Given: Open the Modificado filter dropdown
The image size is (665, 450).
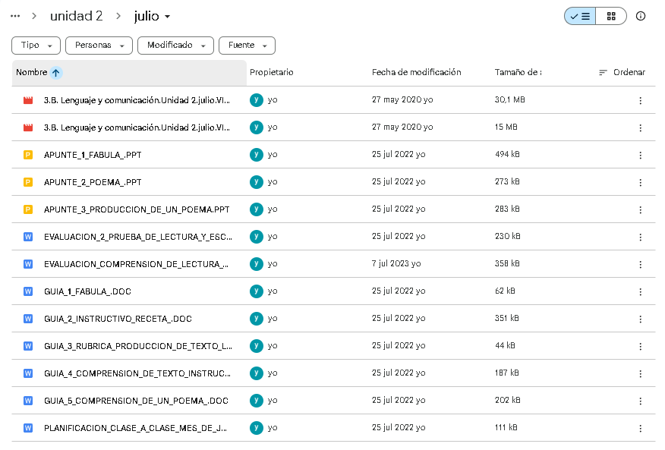Looking at the screenshot, I should (175, 46).
